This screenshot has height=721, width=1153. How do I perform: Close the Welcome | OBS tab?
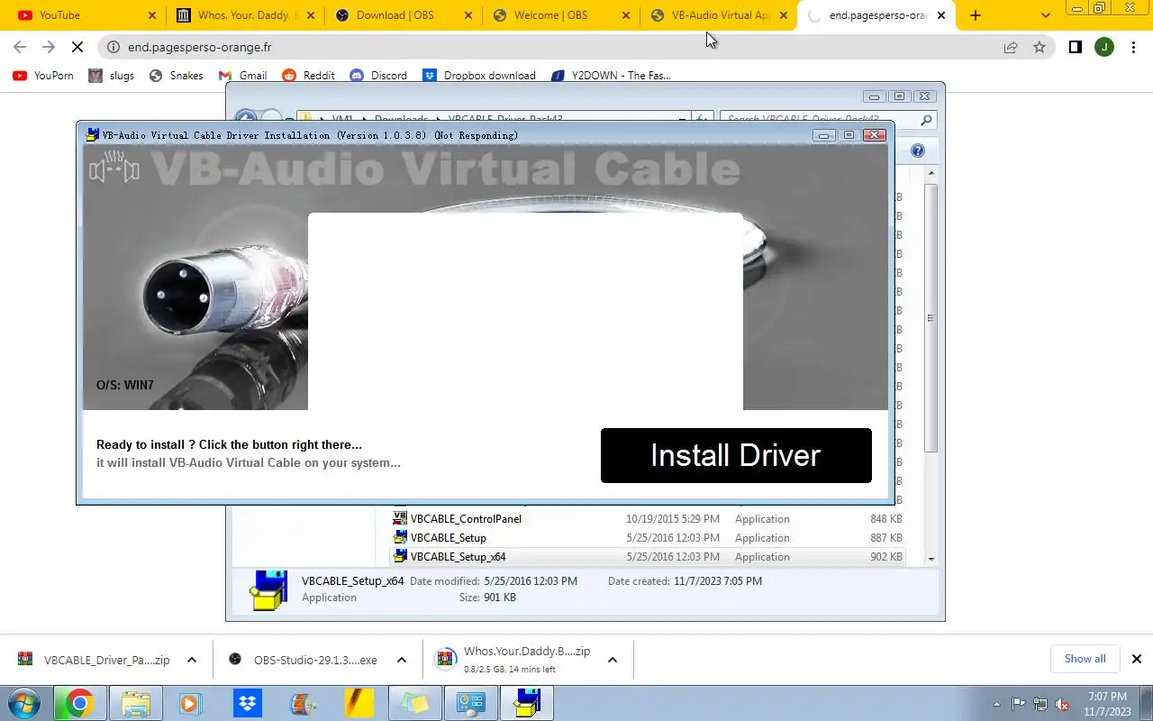tap(626, 15)
